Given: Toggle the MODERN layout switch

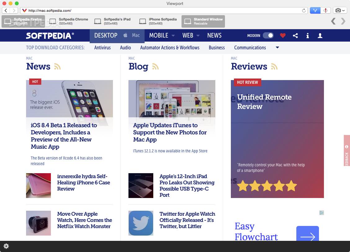Looking at the screenshot, I should (268, 35).
